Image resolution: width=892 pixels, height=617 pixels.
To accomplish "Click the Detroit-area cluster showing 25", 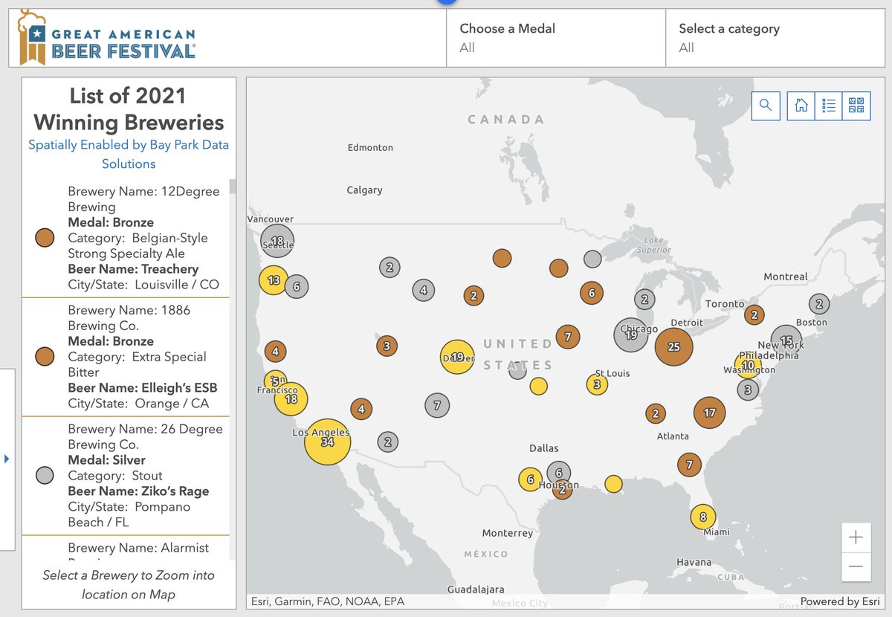I will [x=673, y=346].
